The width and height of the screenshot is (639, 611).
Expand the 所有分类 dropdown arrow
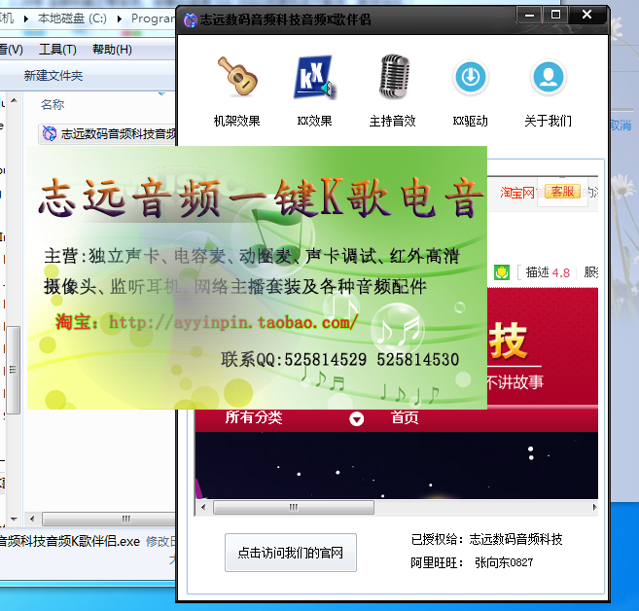pos(357,419)
